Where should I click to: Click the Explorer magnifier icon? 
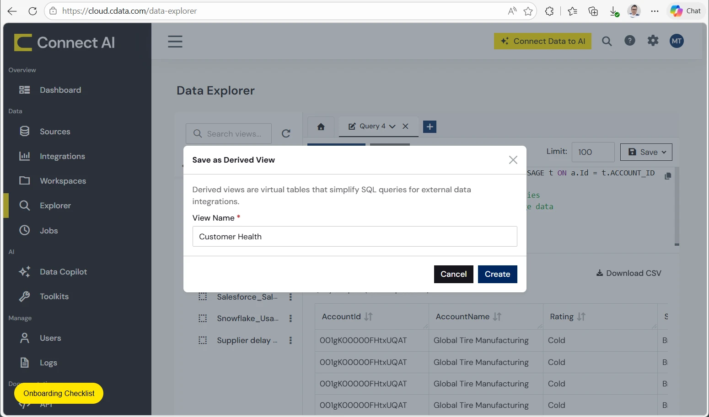click(25, 206)
